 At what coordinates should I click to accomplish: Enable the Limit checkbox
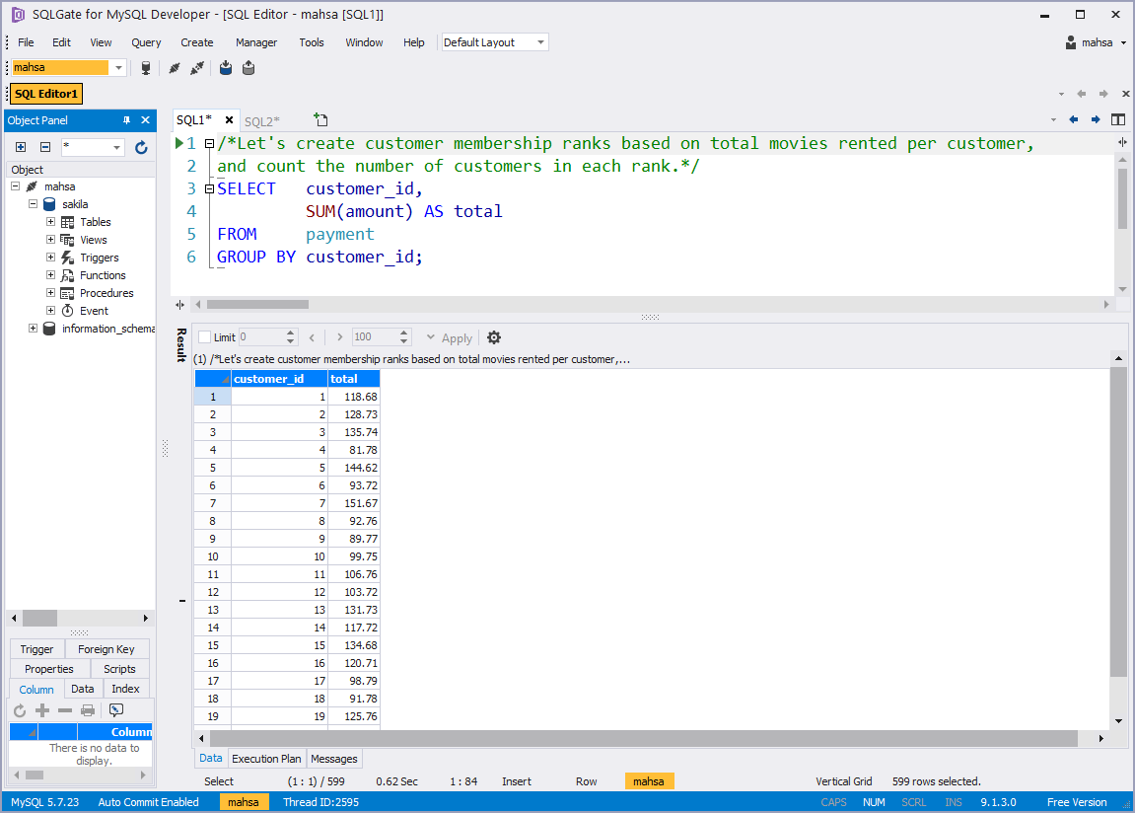[205, 337]
